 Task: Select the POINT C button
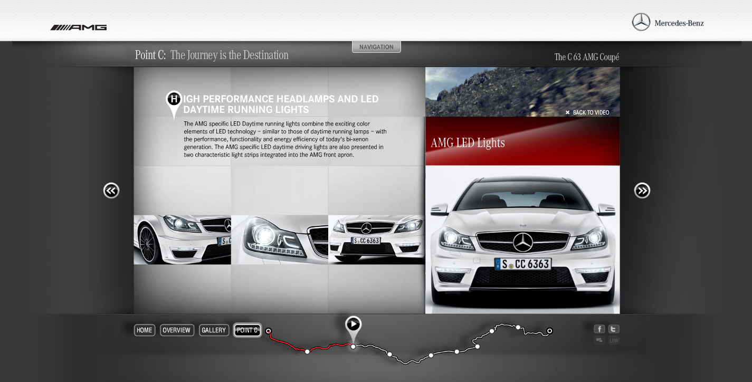pyautogui.click(x=248, y=330)
